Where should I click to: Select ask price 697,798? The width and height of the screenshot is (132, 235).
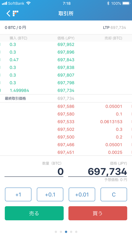66,83
